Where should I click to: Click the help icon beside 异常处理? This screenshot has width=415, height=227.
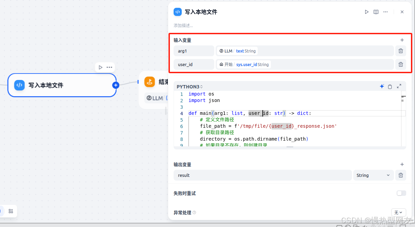coord(194,213)
